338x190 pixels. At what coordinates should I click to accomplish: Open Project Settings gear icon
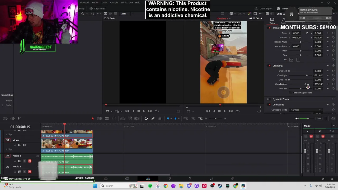click(x=332, y=179)
